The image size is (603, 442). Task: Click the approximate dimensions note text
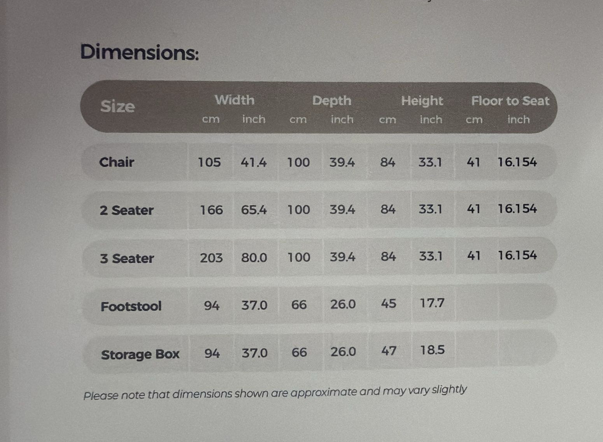pyautogui.click(x=275, y=393)
